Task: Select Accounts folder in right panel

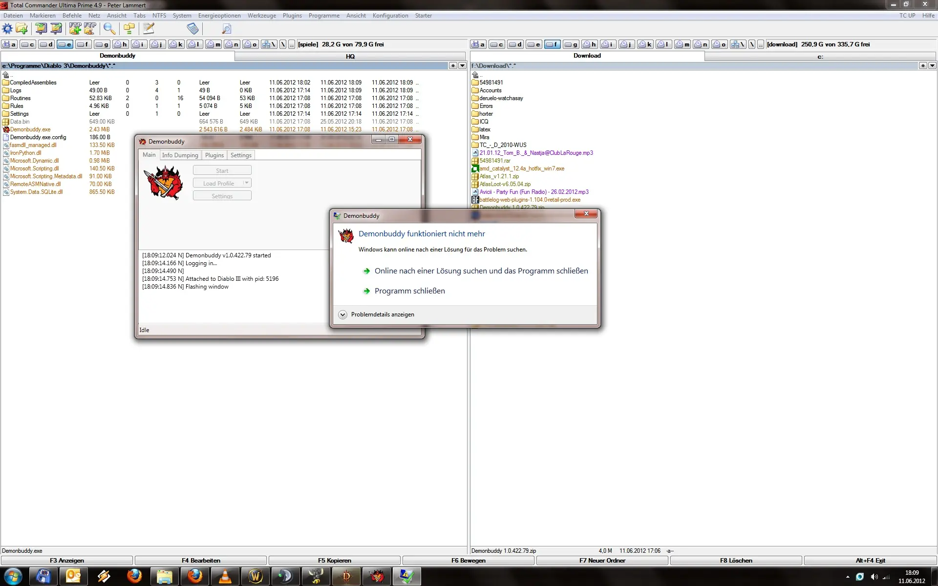Action: (490, 90)
